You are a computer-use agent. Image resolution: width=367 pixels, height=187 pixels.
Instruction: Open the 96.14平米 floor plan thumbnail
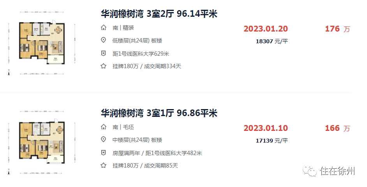point(42,43)
